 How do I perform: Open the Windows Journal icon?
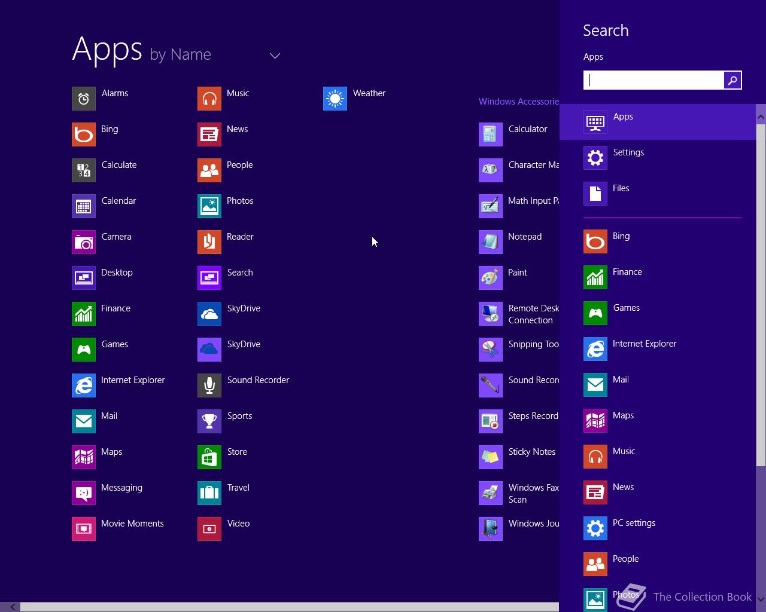(491, 529)
